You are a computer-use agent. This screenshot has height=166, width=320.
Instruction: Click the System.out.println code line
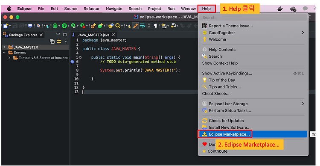[x=140, y=71]
